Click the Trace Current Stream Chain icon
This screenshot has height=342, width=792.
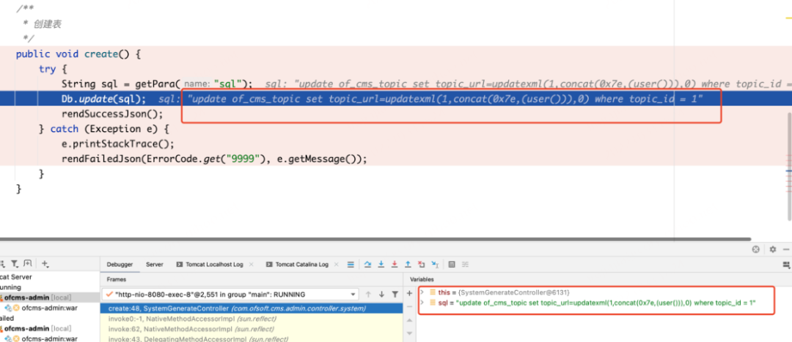pos(465,264)
